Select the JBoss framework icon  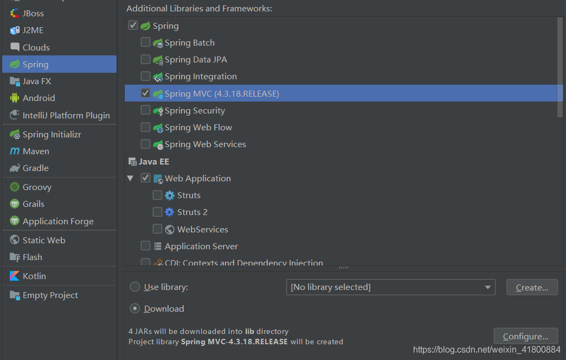pyautogui.click(x=15, y=12)
